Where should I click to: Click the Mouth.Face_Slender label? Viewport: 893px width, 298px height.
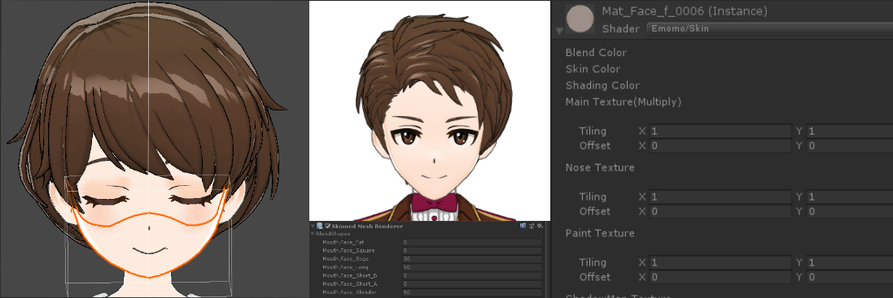coord(349,292)
